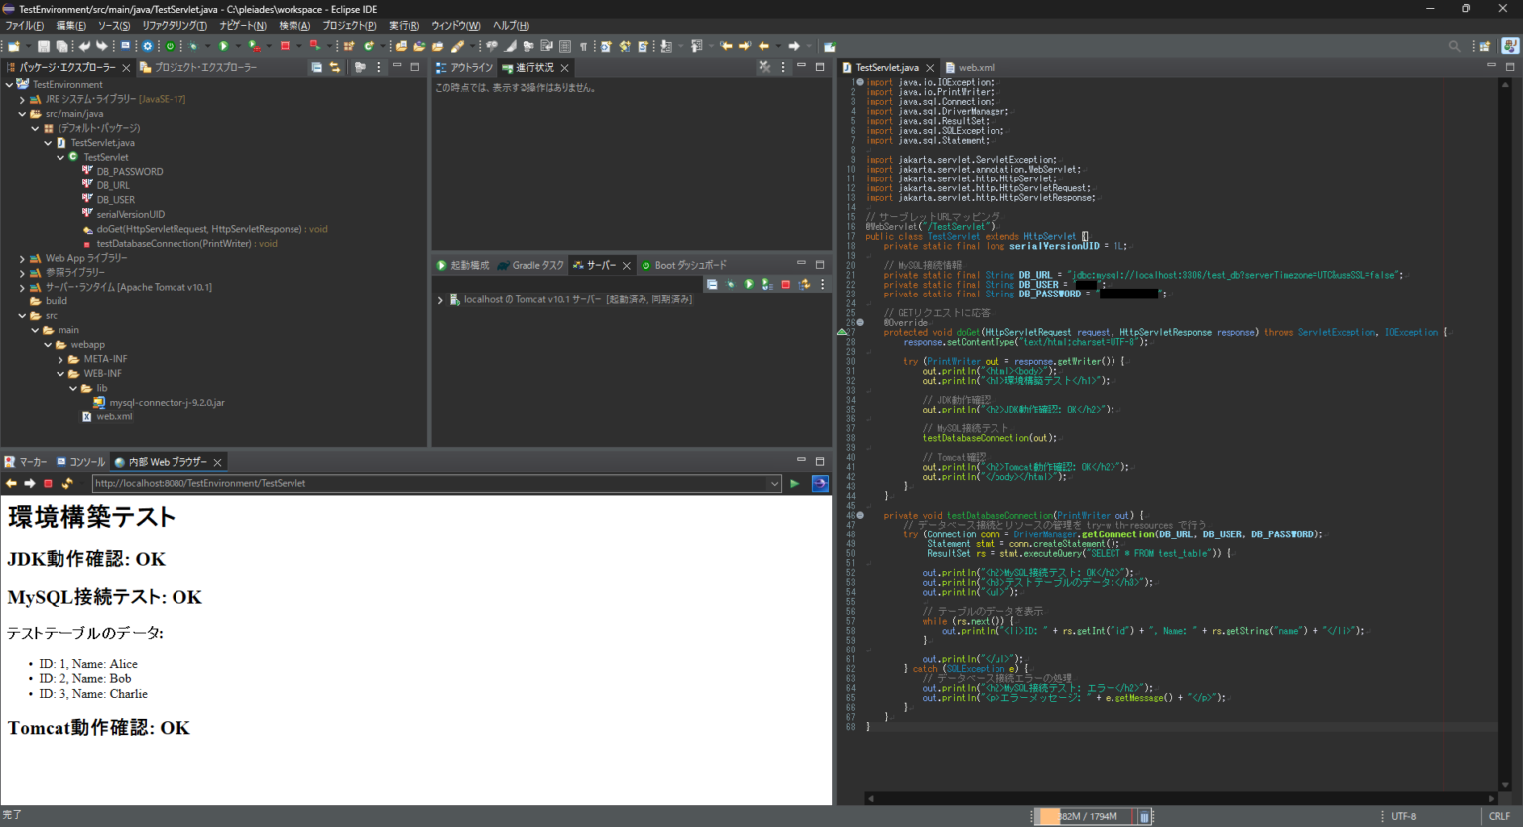
Task: Click the browser URL address field
Action: pos(426,484)
